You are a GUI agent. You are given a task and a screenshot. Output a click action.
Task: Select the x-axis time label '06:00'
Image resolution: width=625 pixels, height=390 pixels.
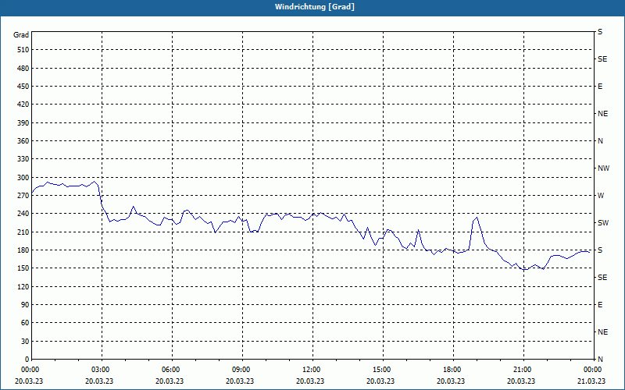pos(170,370)
